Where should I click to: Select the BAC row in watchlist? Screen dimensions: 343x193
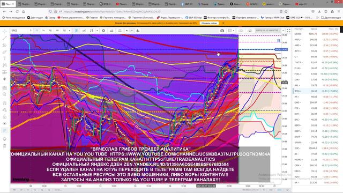pos(316,120)
